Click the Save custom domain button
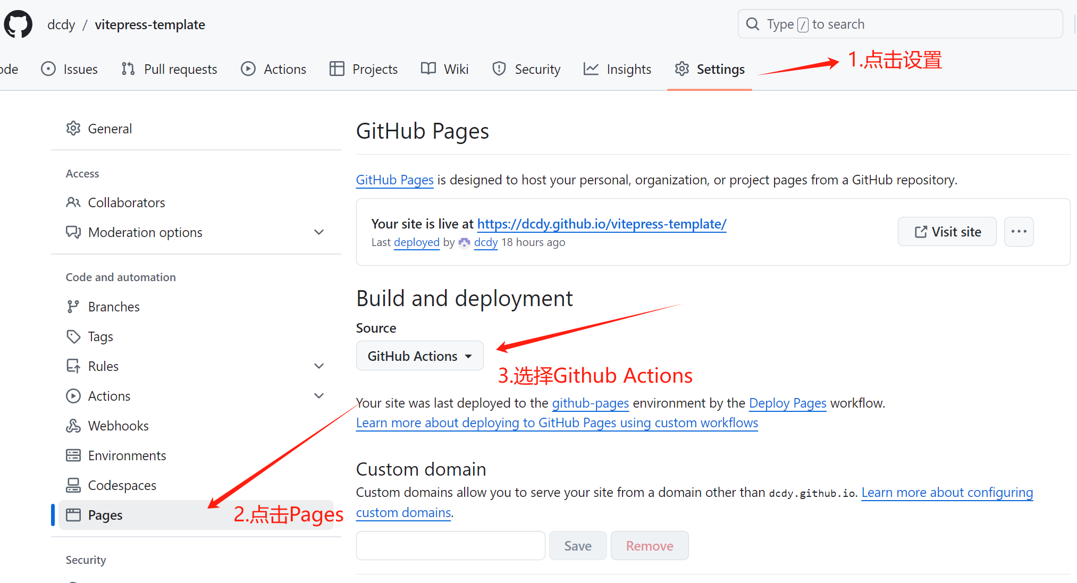This screenshot has width=1077, height=583. [x=578, y=546]
